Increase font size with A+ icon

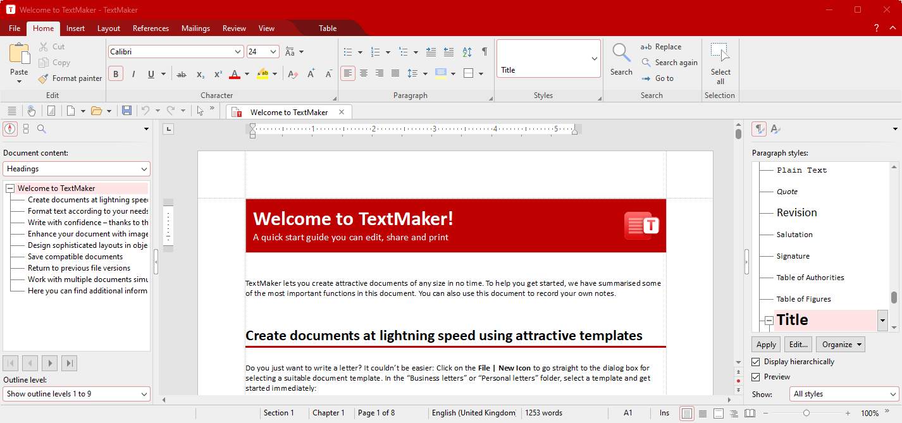[311, 74]
